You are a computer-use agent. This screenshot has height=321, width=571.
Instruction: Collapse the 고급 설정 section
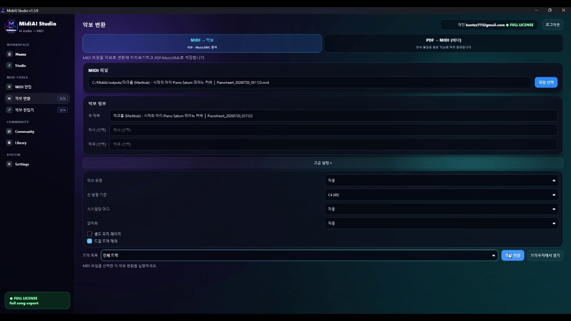click(x=323, y=163)
